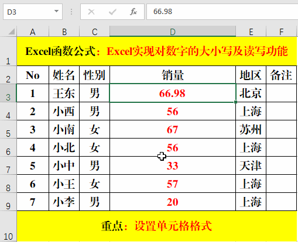Click the title cell with Excel函数公式
The height and width of the screenshot is (242, 298).
coord(157,51)
